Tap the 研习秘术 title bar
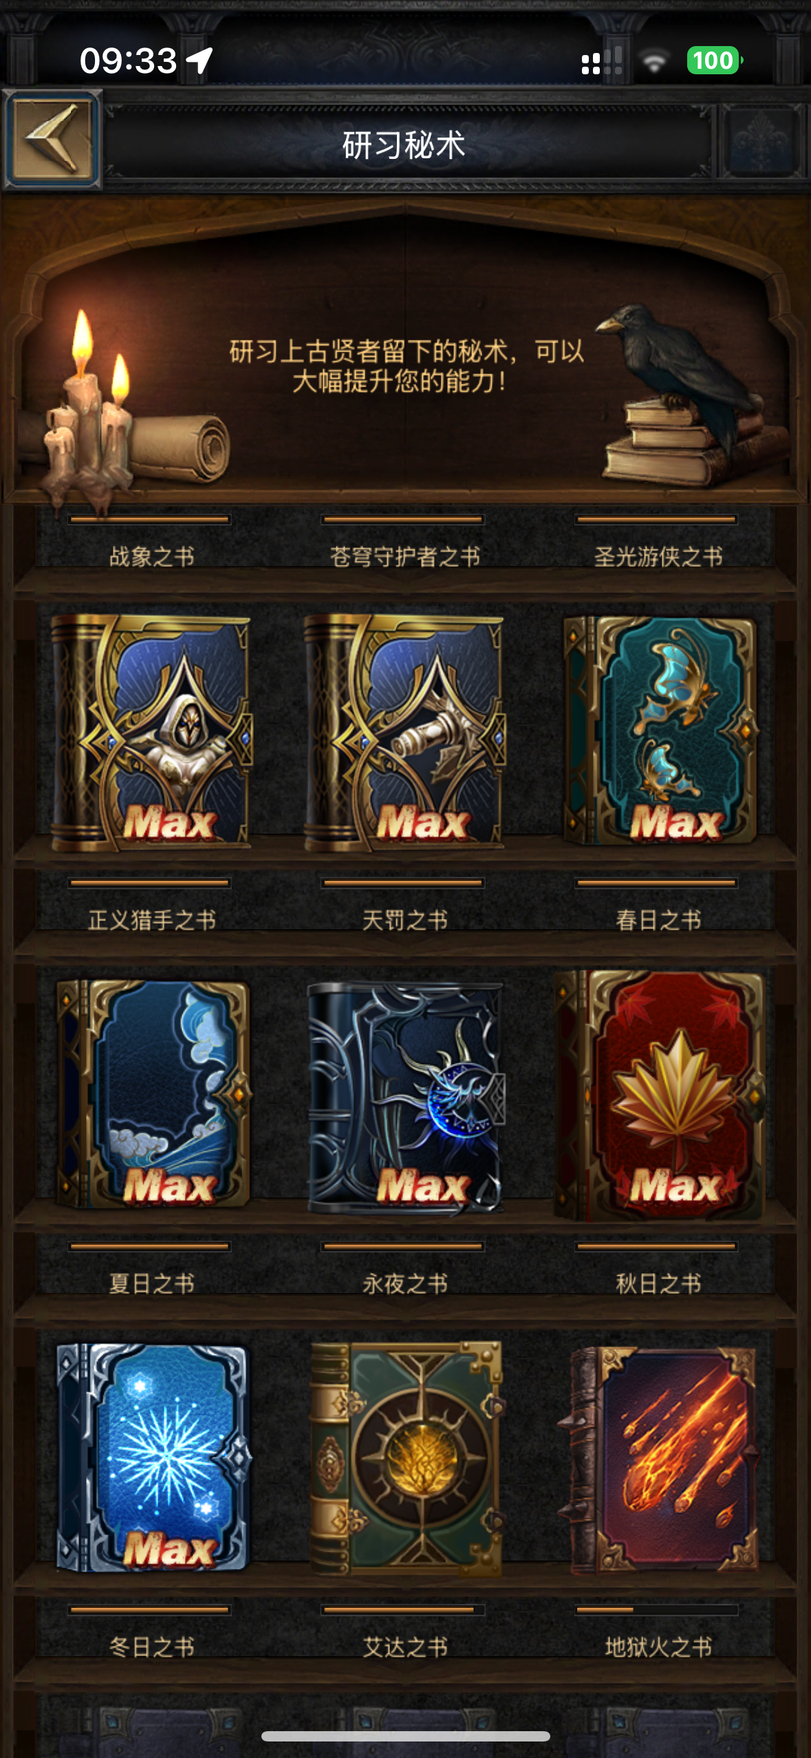Image resolution: width=811 pixels, height=1758 pixels. tap(404, 145)
